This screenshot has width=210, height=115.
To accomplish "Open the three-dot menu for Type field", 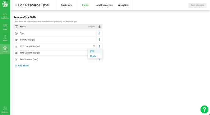I will (x=99, y=33).
